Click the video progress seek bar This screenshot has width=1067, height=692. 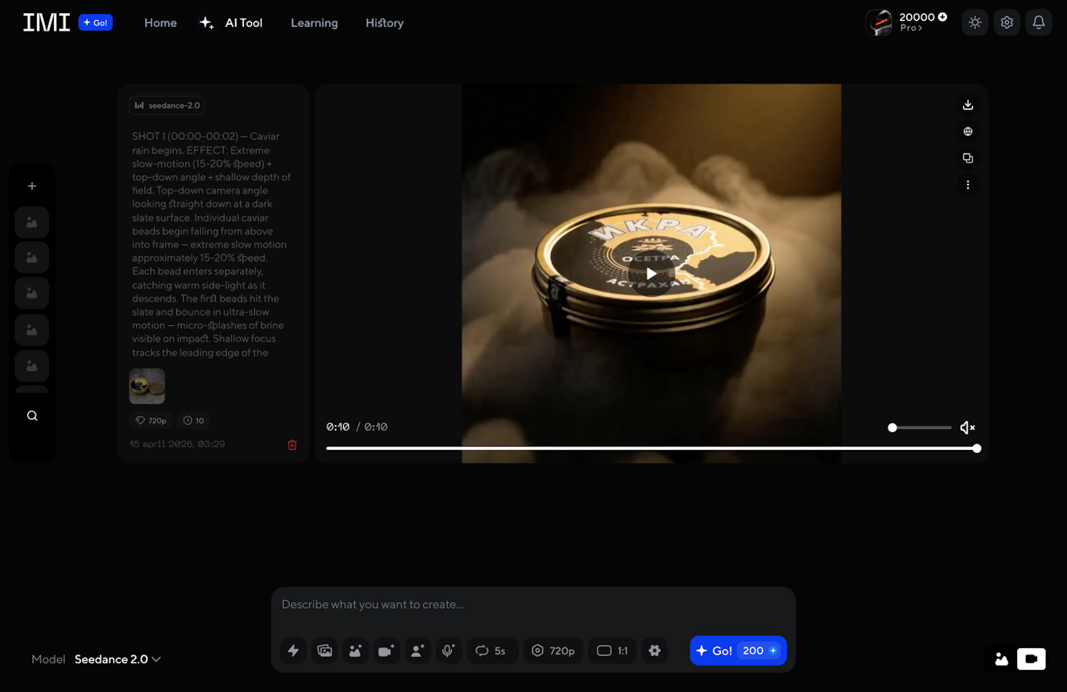click(654, 449)
